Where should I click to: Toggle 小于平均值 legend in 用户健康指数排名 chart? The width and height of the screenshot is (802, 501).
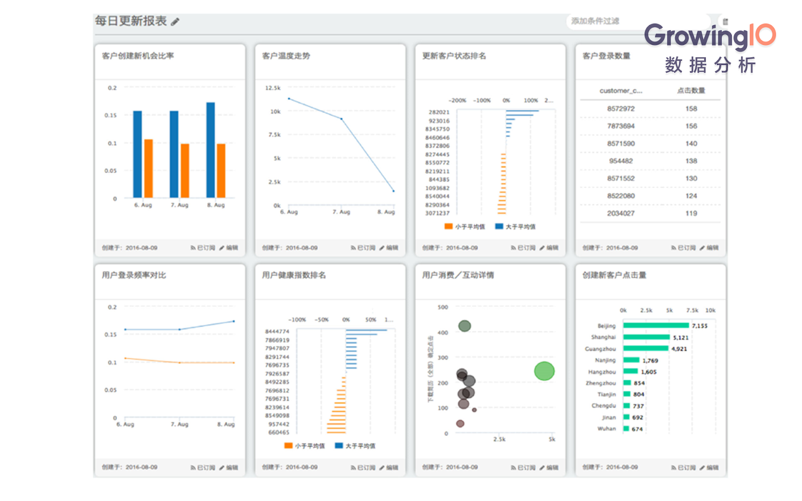point(304,445)
